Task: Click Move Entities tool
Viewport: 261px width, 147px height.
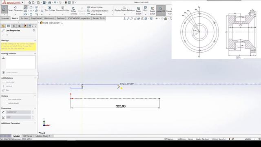Action: pos(95,14)
